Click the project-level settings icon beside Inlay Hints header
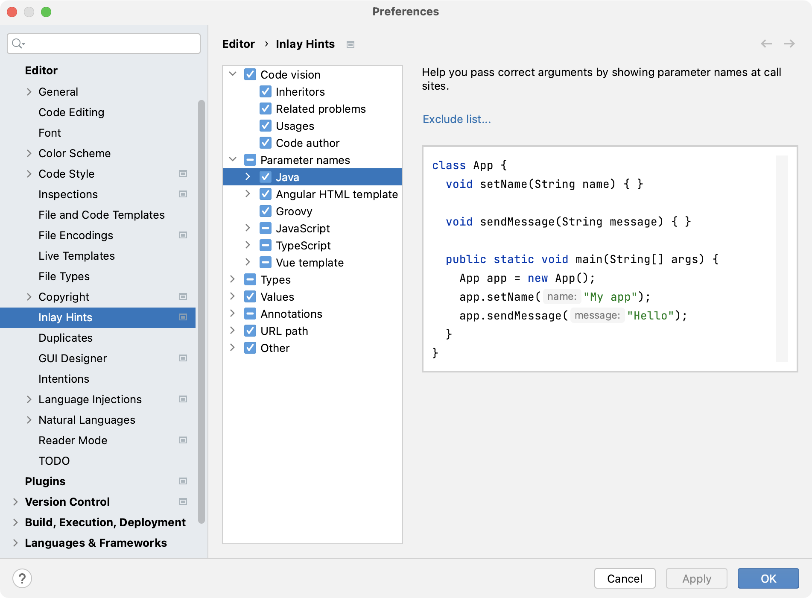The height and width of the screenshot is (598, 812). click(x=351, y=44)
